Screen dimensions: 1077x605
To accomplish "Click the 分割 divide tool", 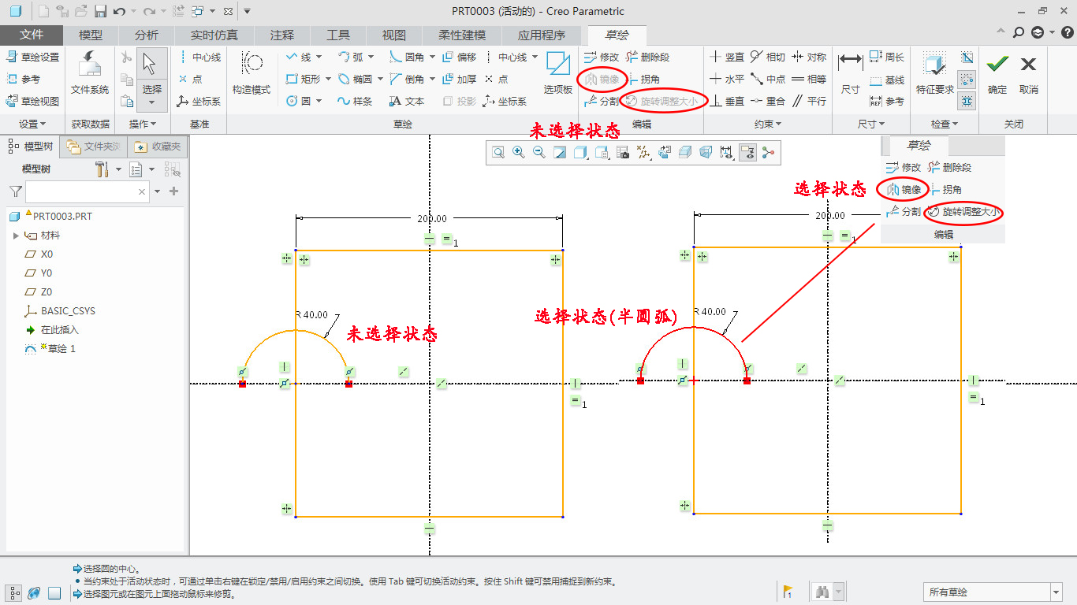I will click(x=601, y=101).
